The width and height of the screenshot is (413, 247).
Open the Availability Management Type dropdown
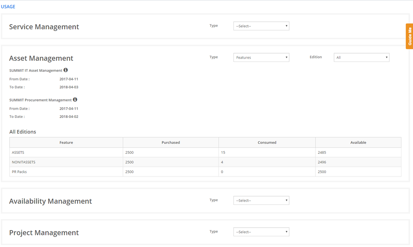pyautogui.click(x=261, y=200)
